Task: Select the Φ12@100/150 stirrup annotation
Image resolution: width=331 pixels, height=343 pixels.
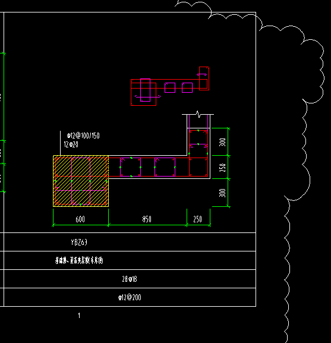Action: tap(83, 136)
